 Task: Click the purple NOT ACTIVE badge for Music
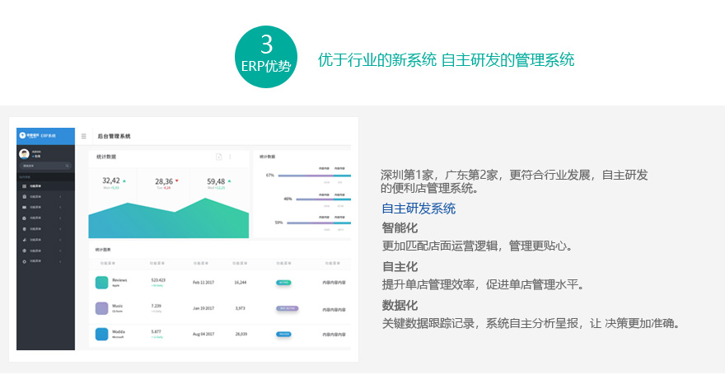click(287, 308)
